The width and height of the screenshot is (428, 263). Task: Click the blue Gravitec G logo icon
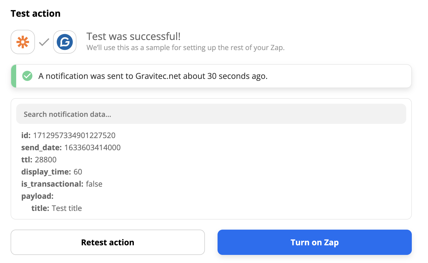65,42
